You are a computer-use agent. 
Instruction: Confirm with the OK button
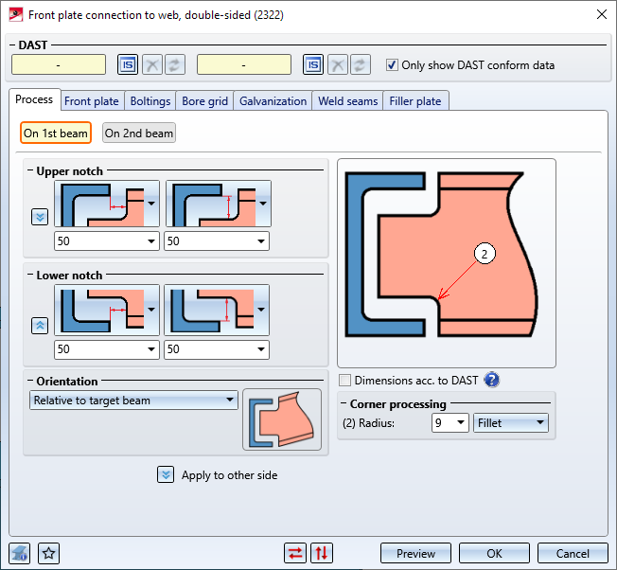click(494, 554)
